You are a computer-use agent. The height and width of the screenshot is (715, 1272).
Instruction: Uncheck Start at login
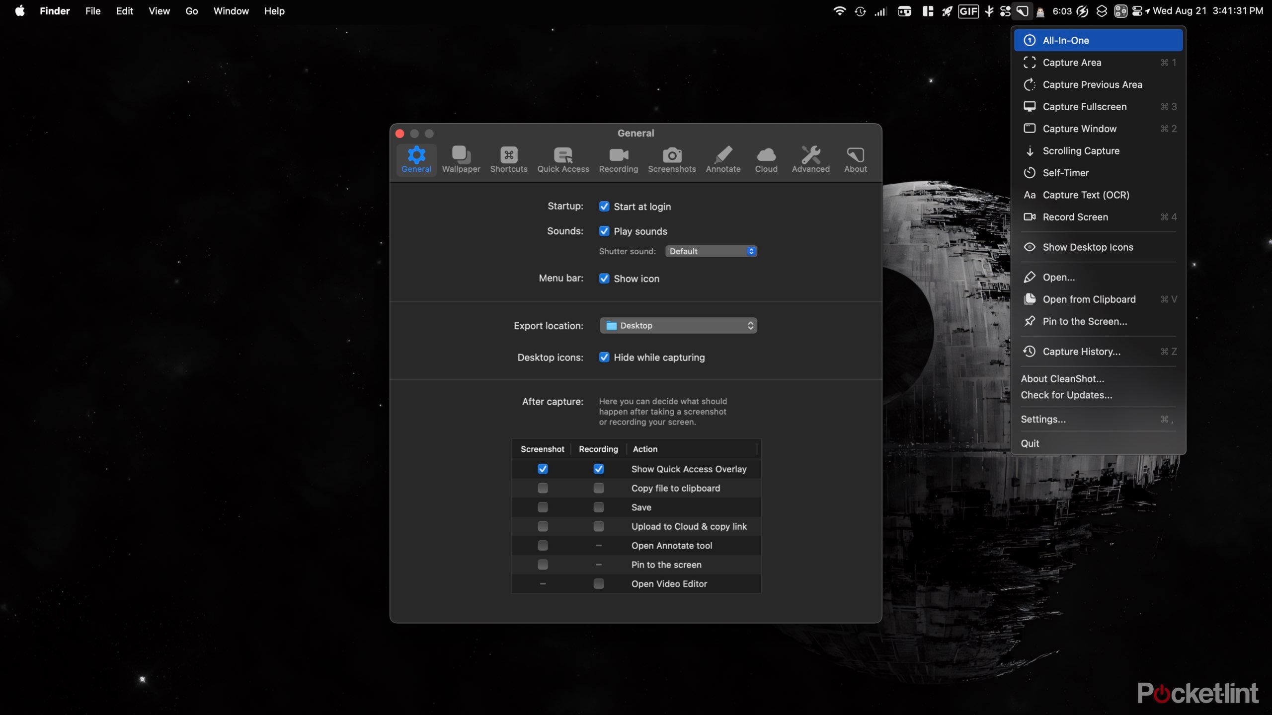click(x=604, y=207)
